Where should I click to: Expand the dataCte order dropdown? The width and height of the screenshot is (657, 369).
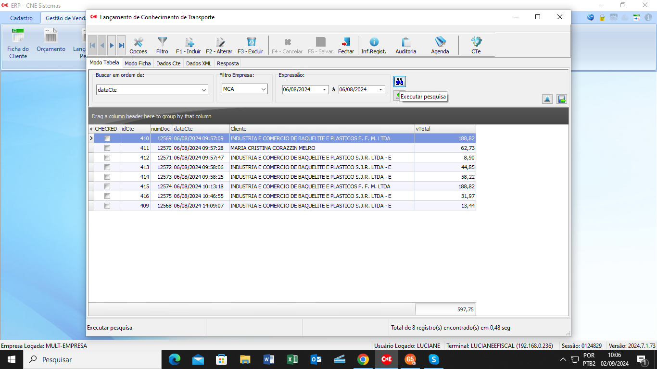click(x=203, y=90)
